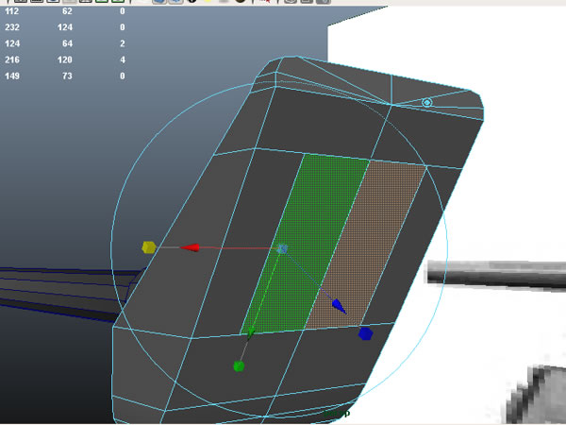This screenshot has width=566, height=425.
Task: Click the HUD value 73
Action: pyautogui.click(x=67, y=76)
